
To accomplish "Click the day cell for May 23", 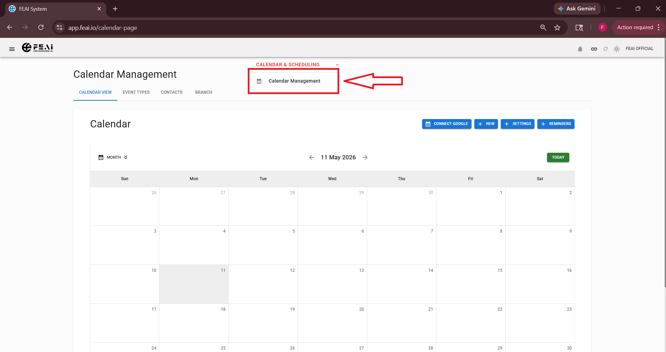I will [540, 323].
